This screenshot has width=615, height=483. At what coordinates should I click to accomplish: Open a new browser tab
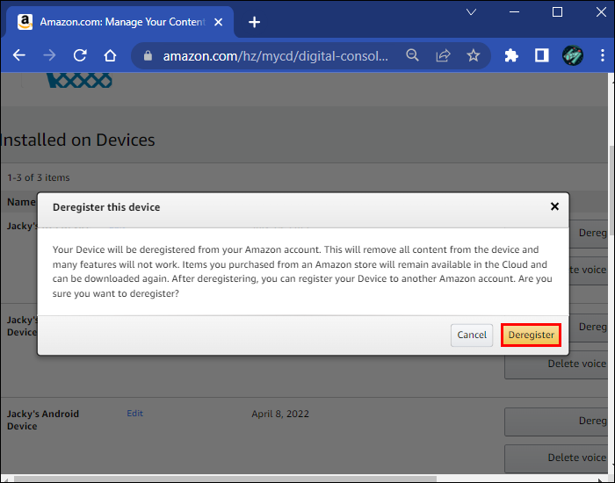pos(255,22)
